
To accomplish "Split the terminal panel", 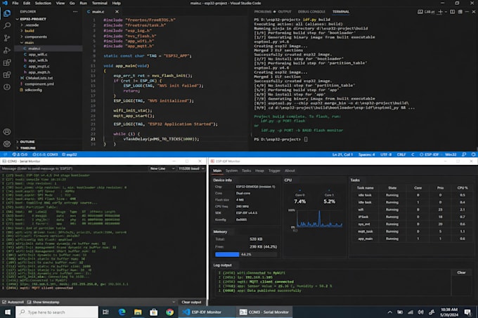I will click(x=452, y=11).
